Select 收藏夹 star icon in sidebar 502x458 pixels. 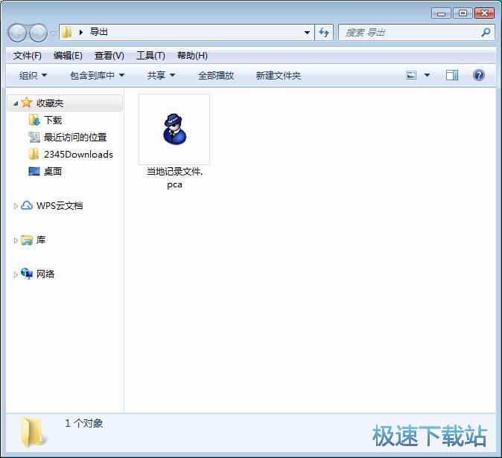click(27, 103)
